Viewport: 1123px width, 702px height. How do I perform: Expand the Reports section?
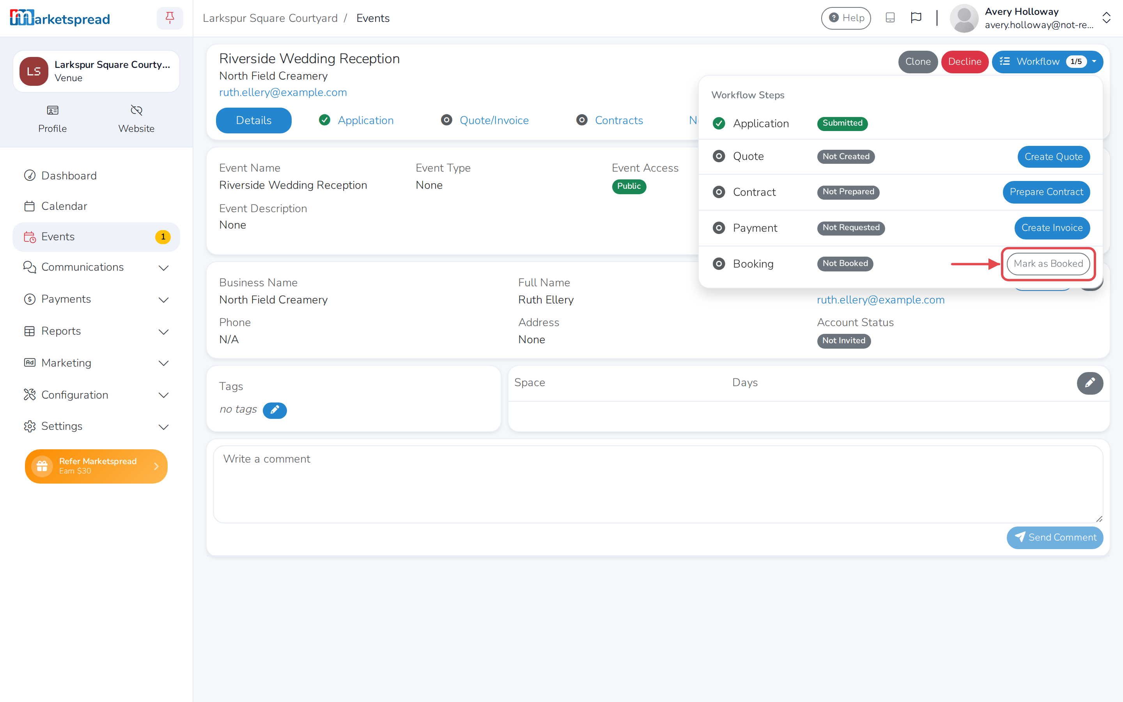(x=96, y=331)
